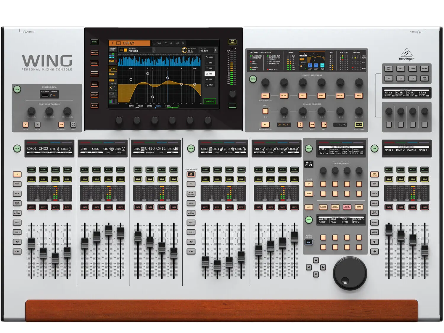Viewport: 444px width, 333px height.
Task: Tap EQ band 3 node on graph
Action: (x=168, y=78)
